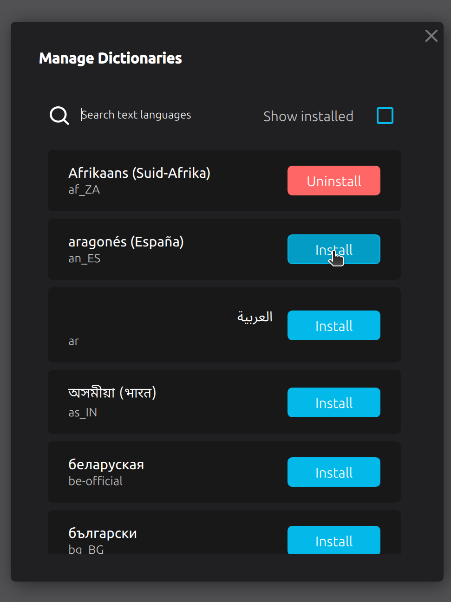
Task: Install the български dictionary
Action: click(334, 540)
